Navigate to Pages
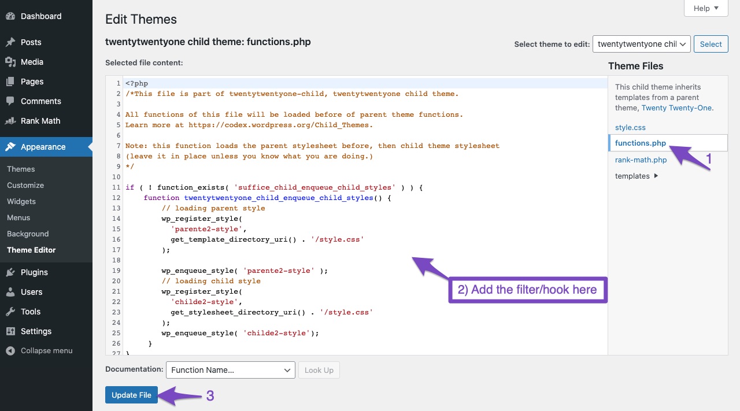This screenshot has height=411, width=740. coord(32,82)
